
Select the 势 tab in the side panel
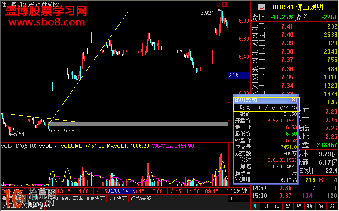(299, 206)
